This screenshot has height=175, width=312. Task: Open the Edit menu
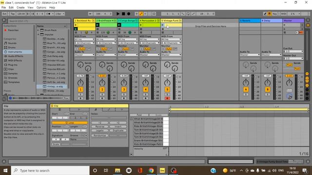point(11,8)
